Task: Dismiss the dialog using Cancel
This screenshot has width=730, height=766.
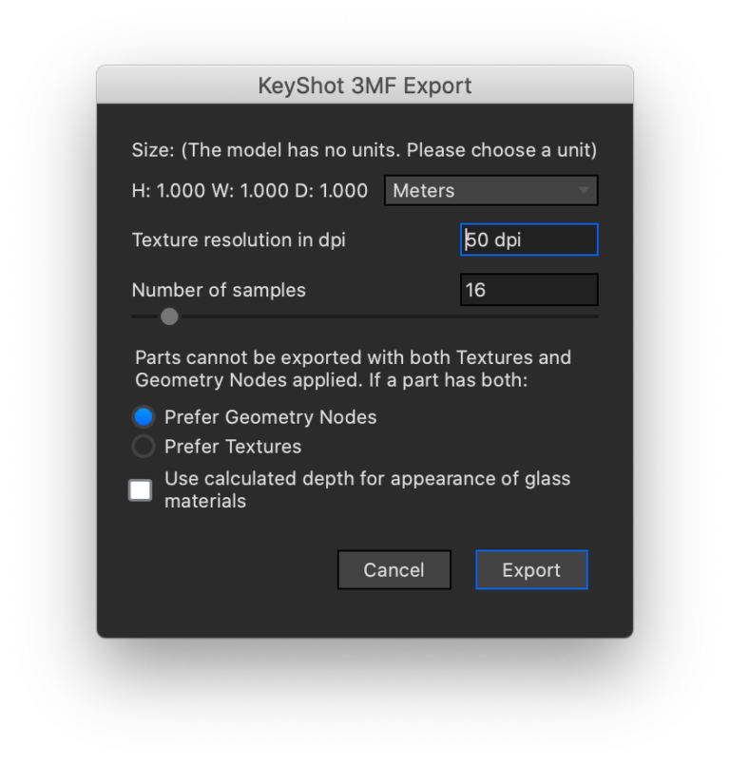Action: pyautogui.click(x=394, y=569)
